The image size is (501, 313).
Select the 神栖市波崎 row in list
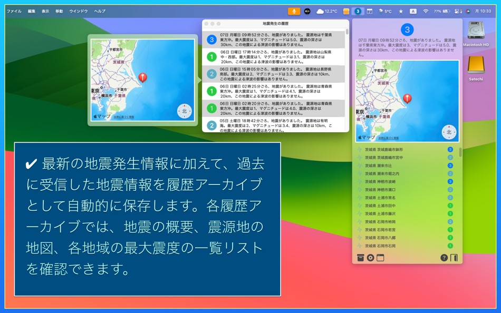406,181
